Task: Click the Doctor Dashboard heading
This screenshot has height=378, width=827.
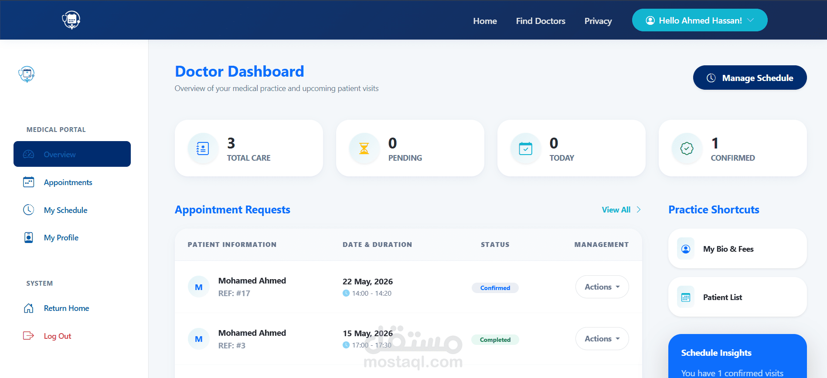Action: coord(239,71)
